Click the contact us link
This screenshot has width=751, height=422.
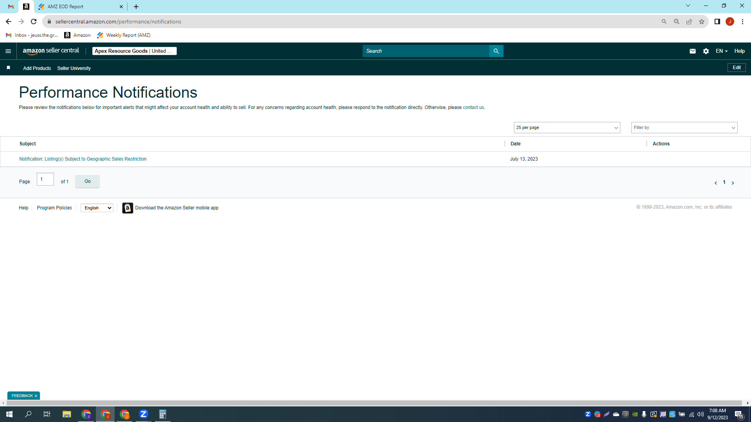[473, 107]
